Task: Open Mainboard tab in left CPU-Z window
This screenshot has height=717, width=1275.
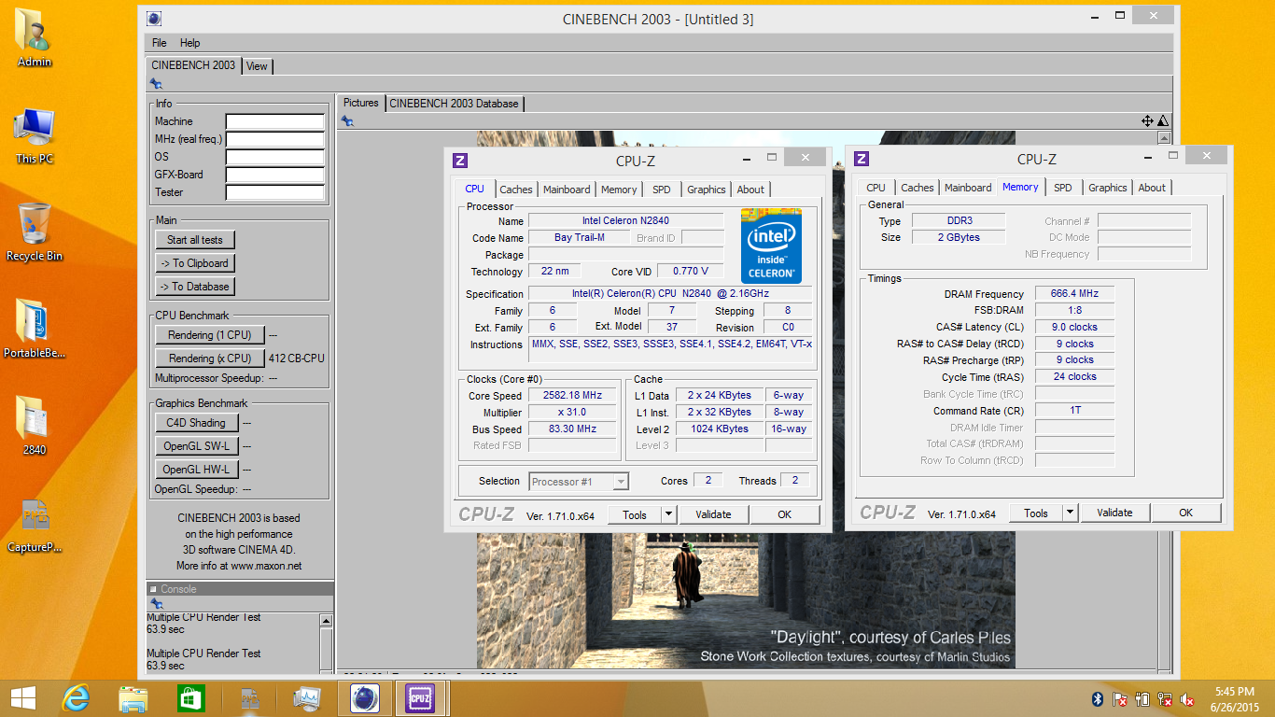Action: coord(567,190)
